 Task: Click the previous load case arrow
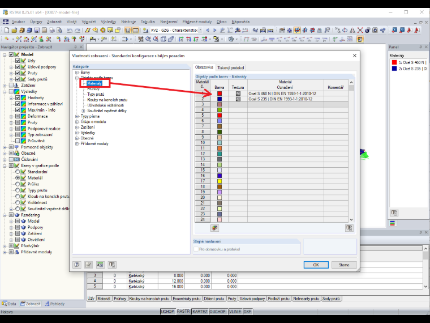(x=208, y=30)
